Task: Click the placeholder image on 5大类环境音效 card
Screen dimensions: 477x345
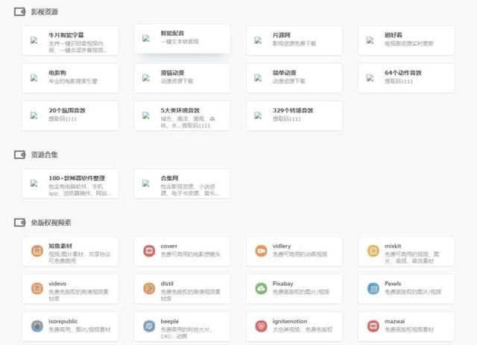Action: [x=146, y=115]
